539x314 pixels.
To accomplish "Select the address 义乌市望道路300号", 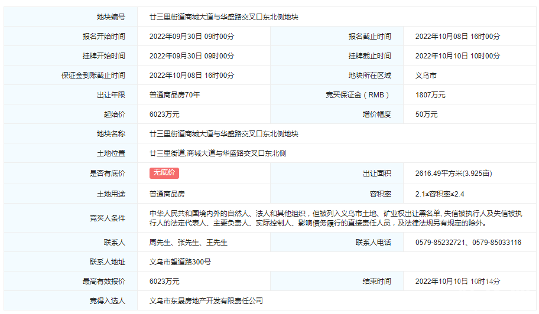I will (180, 261).
